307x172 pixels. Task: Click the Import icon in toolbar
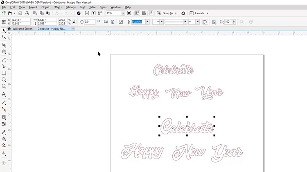coord(87,13)
